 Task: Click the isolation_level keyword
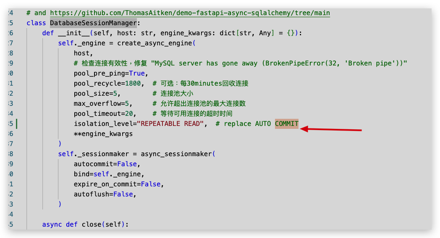(103, 124)
